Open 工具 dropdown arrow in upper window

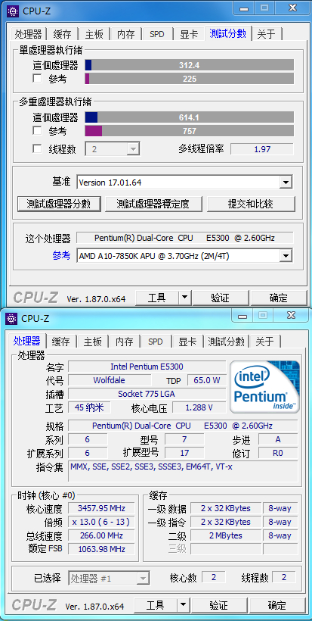184,298
